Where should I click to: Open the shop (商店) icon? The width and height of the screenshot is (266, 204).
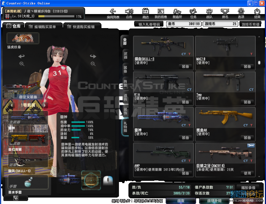(x=146, y=14)
